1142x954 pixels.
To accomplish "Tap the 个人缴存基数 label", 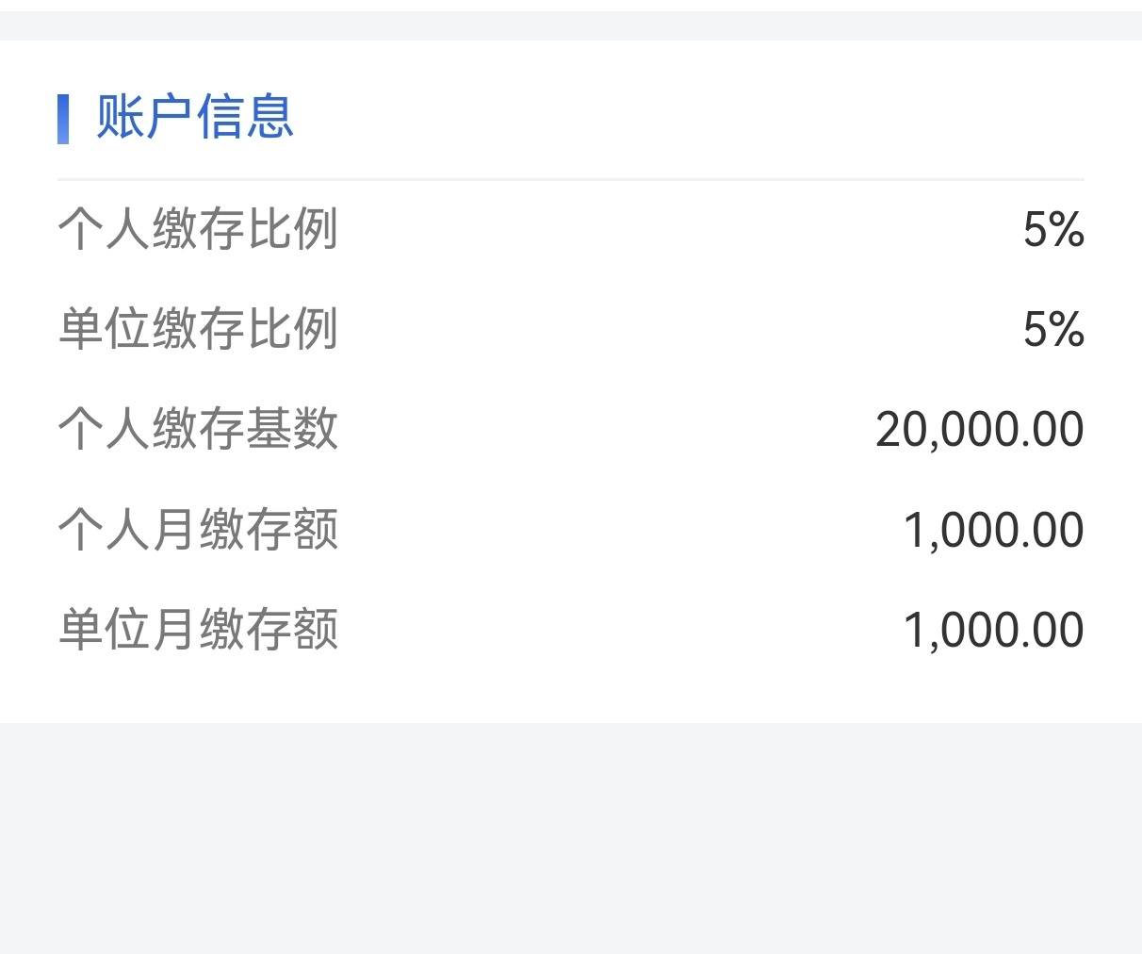I will pos(198,429).
